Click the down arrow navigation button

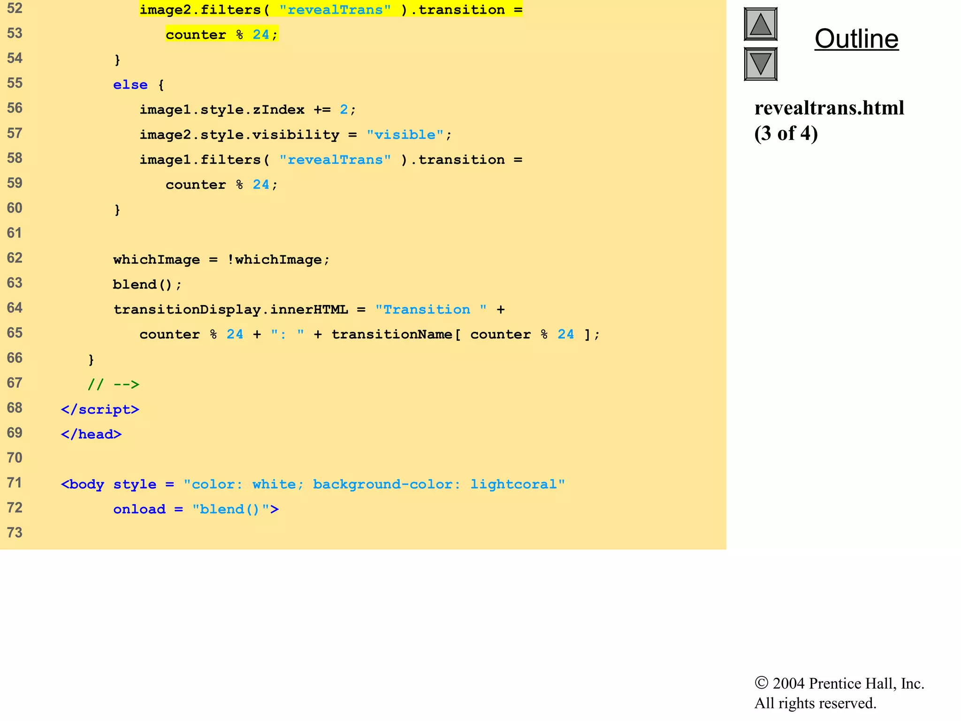(761, 64)
